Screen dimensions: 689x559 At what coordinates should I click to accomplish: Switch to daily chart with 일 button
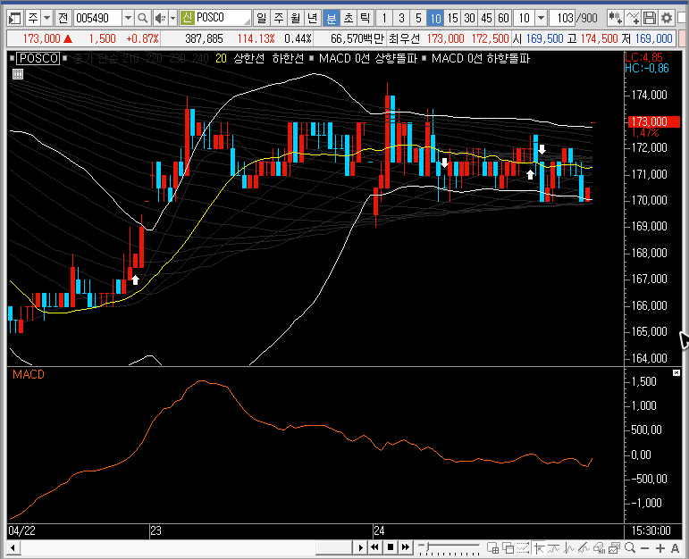[262, 18]
